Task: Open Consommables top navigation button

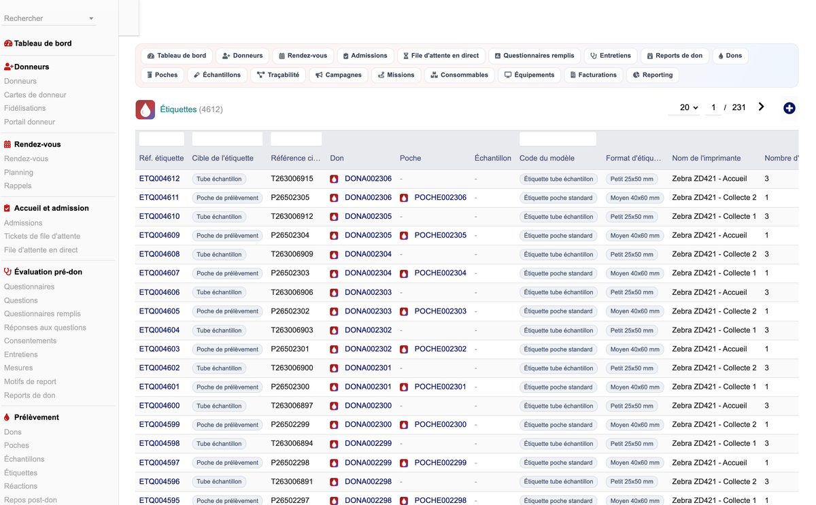Action: [460, 75]
